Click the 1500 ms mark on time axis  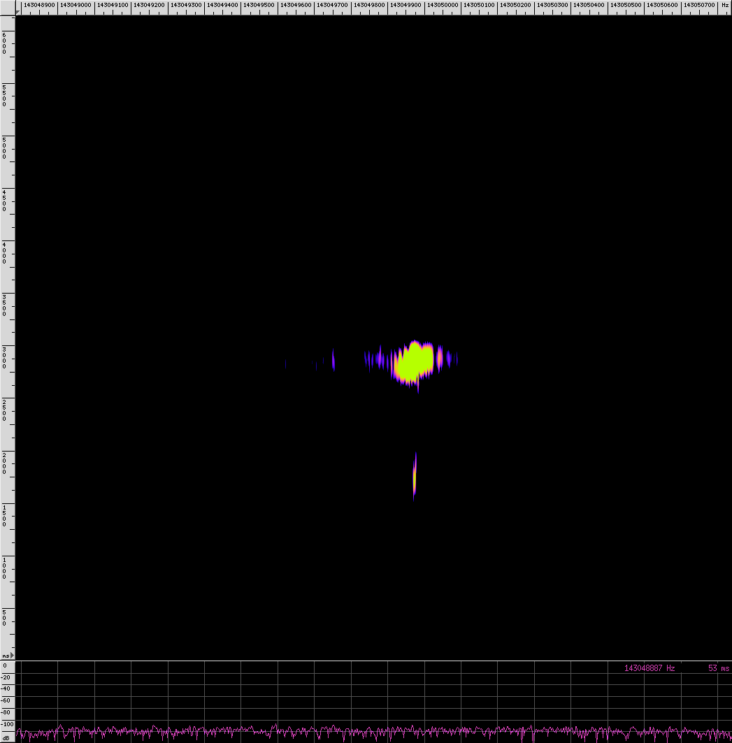point(5,514)
